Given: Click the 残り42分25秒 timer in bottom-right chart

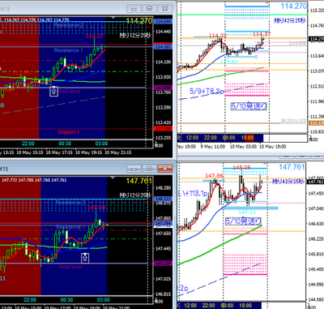Looking at the screenshot, I should pos(288,181).
